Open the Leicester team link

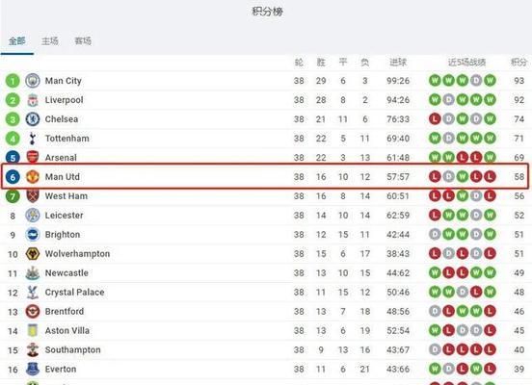[65, 216]
